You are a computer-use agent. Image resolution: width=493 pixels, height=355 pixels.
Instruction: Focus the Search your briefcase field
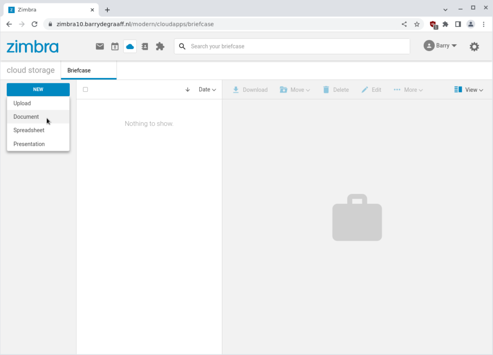292,47
